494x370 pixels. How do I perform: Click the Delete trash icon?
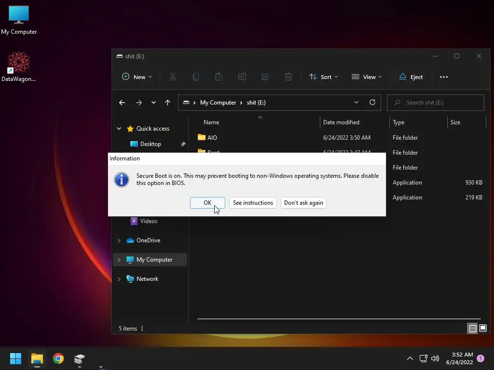[x=288, y=77]
